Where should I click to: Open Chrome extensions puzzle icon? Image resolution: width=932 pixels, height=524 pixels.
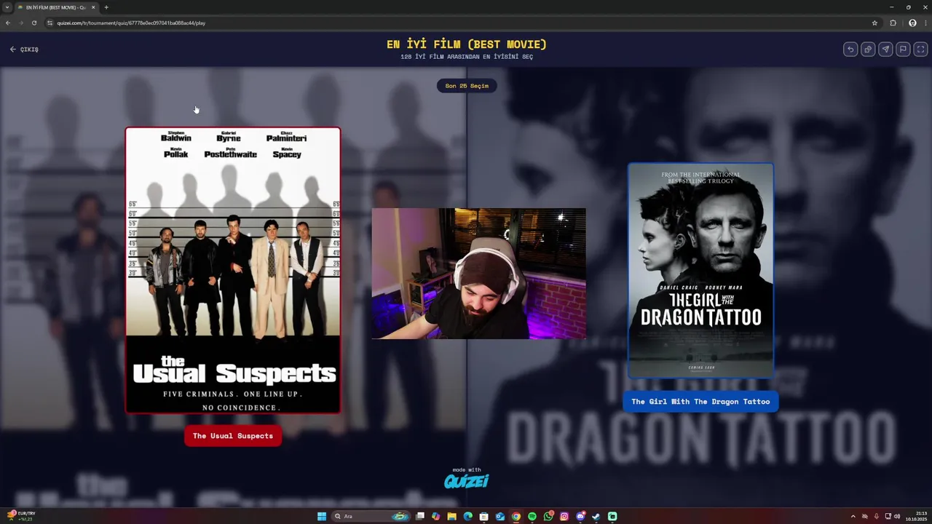click(x=893, y=23)
